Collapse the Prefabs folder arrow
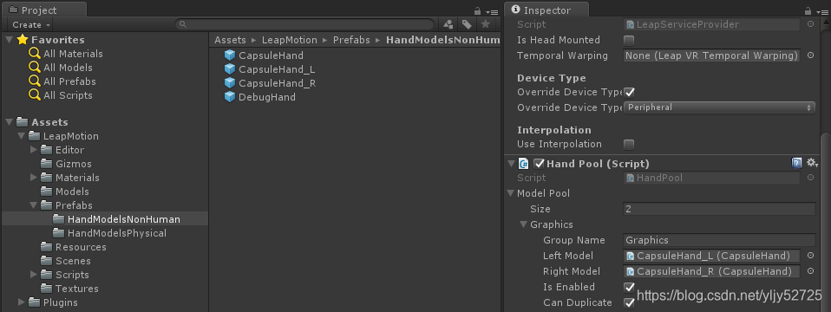831x312 pixels. pos(34,205)
